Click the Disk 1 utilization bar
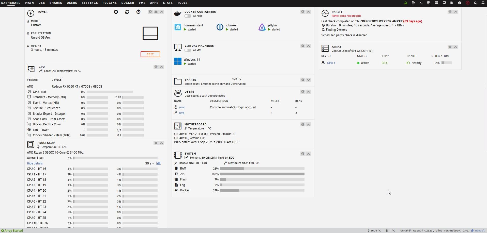Image resolution: width=487 pixels, height=233 pixels. pyautogui.click(x=447, y=63)
